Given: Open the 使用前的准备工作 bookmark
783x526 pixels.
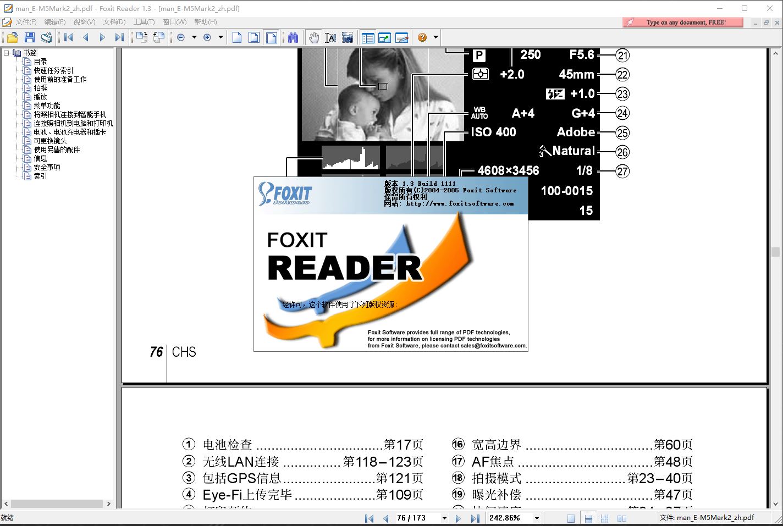Looking at the screenshot, I should 60,79.
